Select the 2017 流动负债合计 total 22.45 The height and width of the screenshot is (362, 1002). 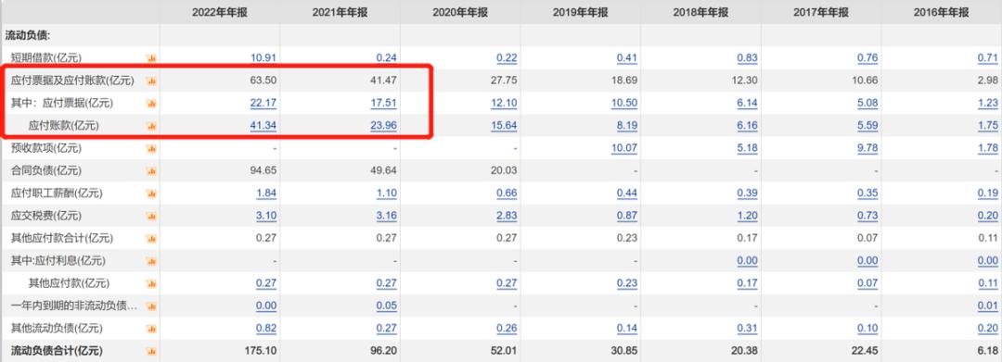[x=865, y=351]
